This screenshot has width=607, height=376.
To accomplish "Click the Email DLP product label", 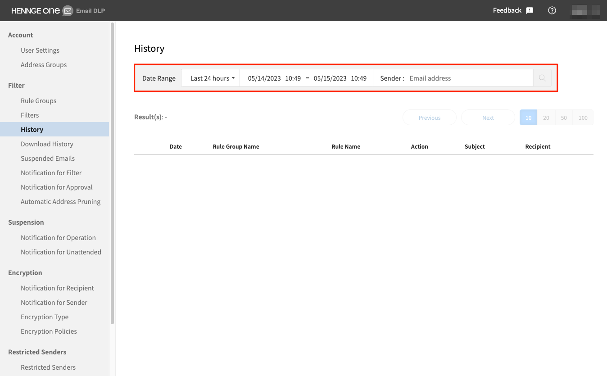I will pyautogui.click(x=91, y=11).
